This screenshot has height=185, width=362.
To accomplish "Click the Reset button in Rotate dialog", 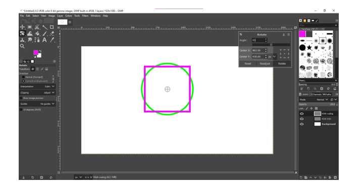I will point(248,64).
